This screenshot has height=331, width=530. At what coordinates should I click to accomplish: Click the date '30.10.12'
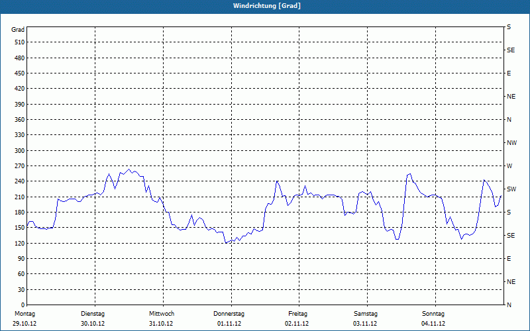click(x=93, y=324)
